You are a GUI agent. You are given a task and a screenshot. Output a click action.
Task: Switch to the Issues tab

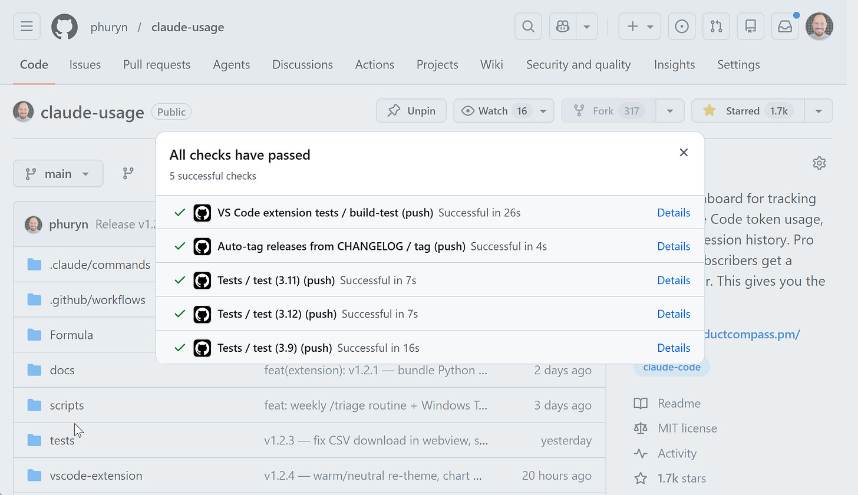click(x=85, y=65)
